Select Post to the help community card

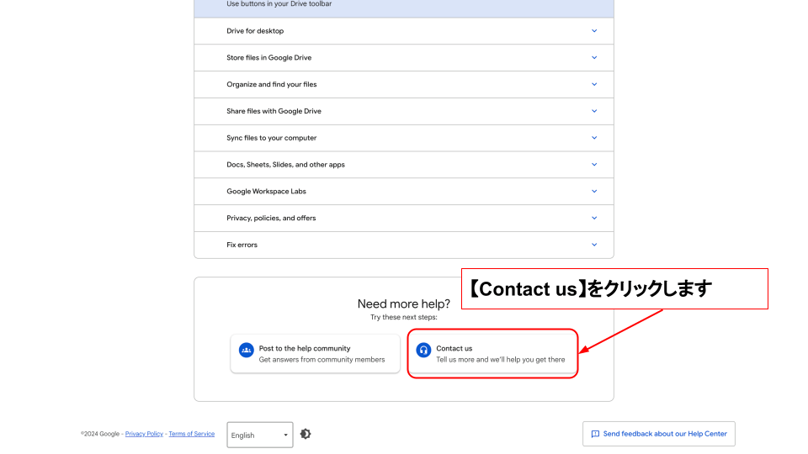(x=316, y=354)
